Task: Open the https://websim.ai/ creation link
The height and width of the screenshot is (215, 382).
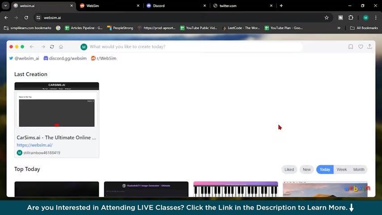Action: coord(34,145)
